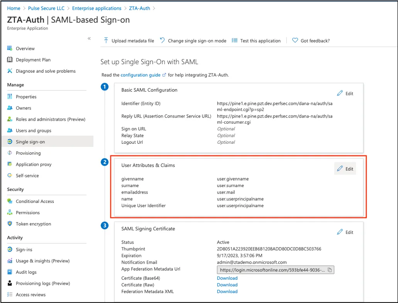This screenshot has height=303, width=398.
Task: Click the heart icon for feedback
Action: [x=295, y=41]
